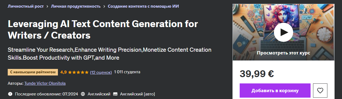Click the Добавить в корзину button
The image size is (342, 99).
[x=275, y=91]
